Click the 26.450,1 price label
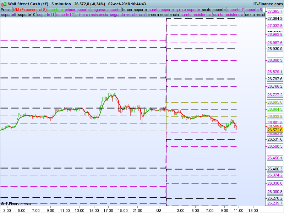The width and height of the screenshot is (284, 213). click(x=275, y=158)
